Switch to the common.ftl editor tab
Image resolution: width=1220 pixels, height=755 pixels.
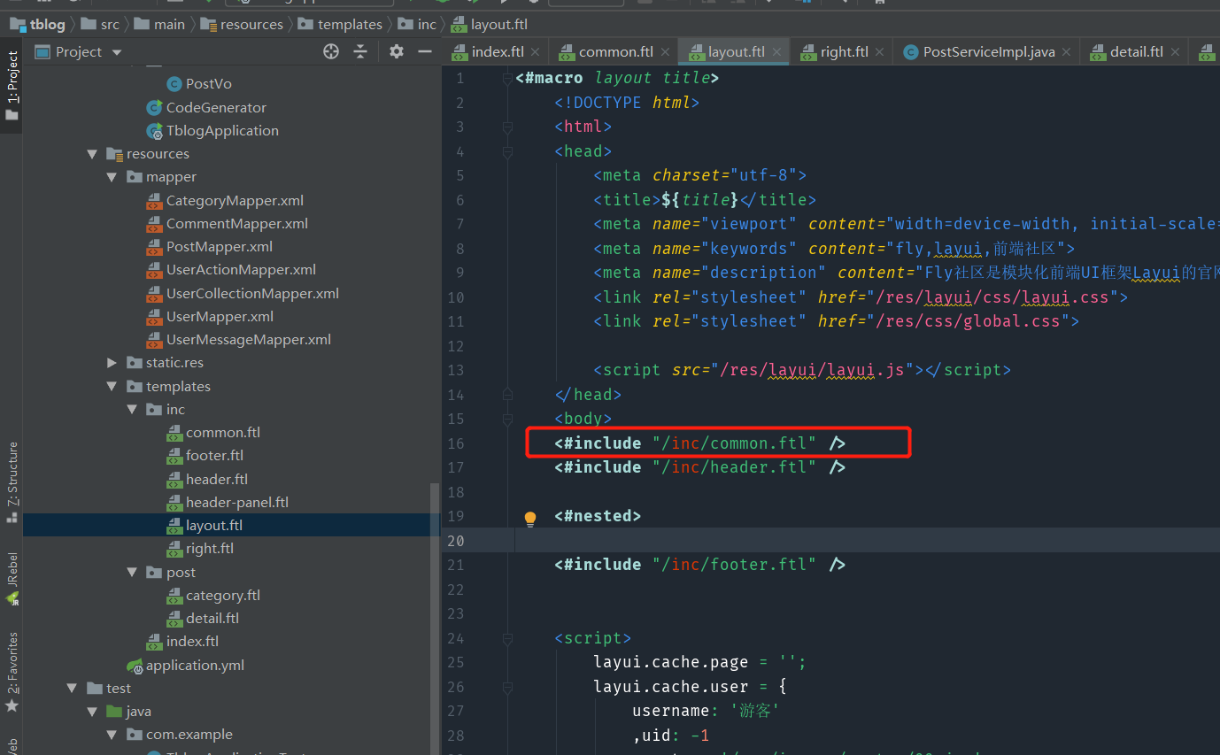tap(614, 51)
